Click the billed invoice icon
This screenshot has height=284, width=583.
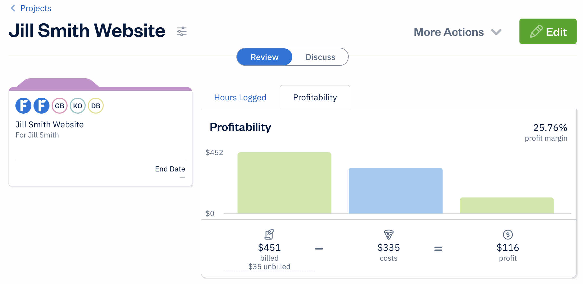pos(269,235)
